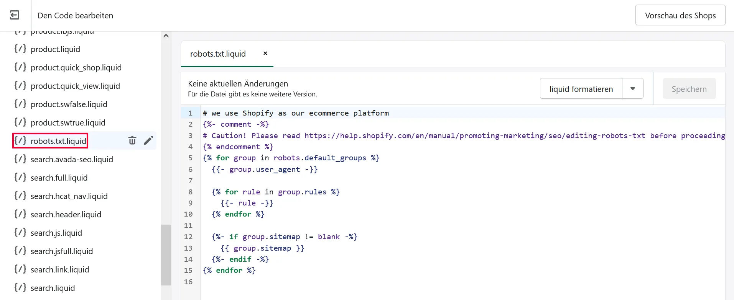The width and height of the screenshot is (734, 300).
Task: Click the sidebar scroll-up arrow
Action: click(x=166, y=36)
